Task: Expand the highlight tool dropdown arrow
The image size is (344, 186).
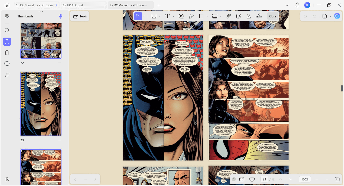Action: coord(160,16)
